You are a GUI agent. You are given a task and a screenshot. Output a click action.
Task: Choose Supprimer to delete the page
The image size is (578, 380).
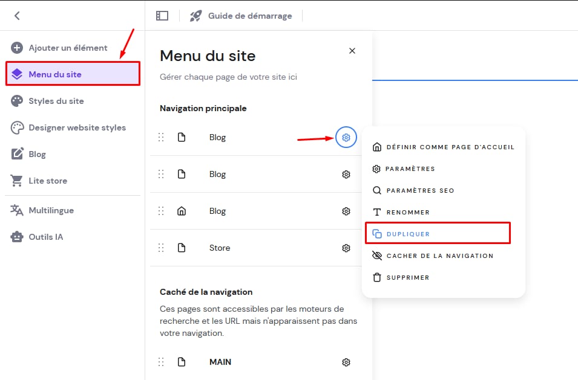tap(407, 277)
